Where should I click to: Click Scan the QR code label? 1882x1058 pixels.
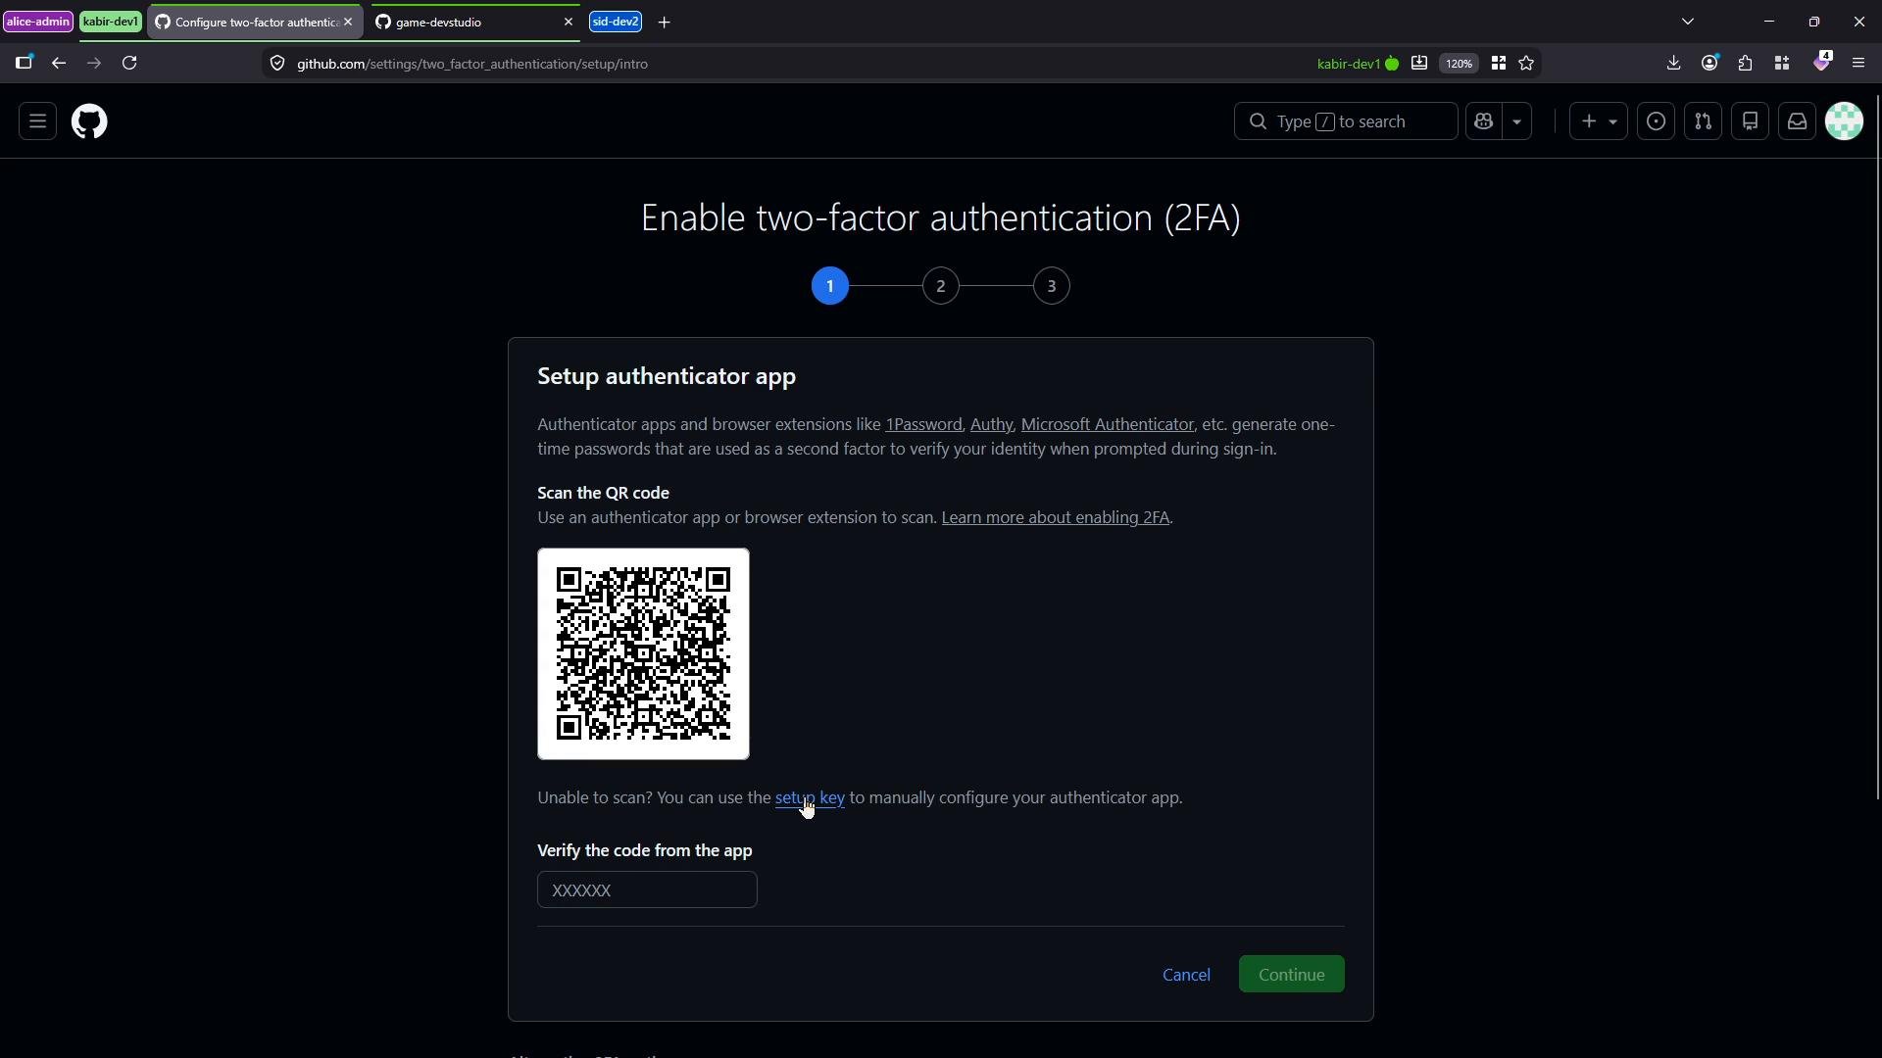click(603, 493)
